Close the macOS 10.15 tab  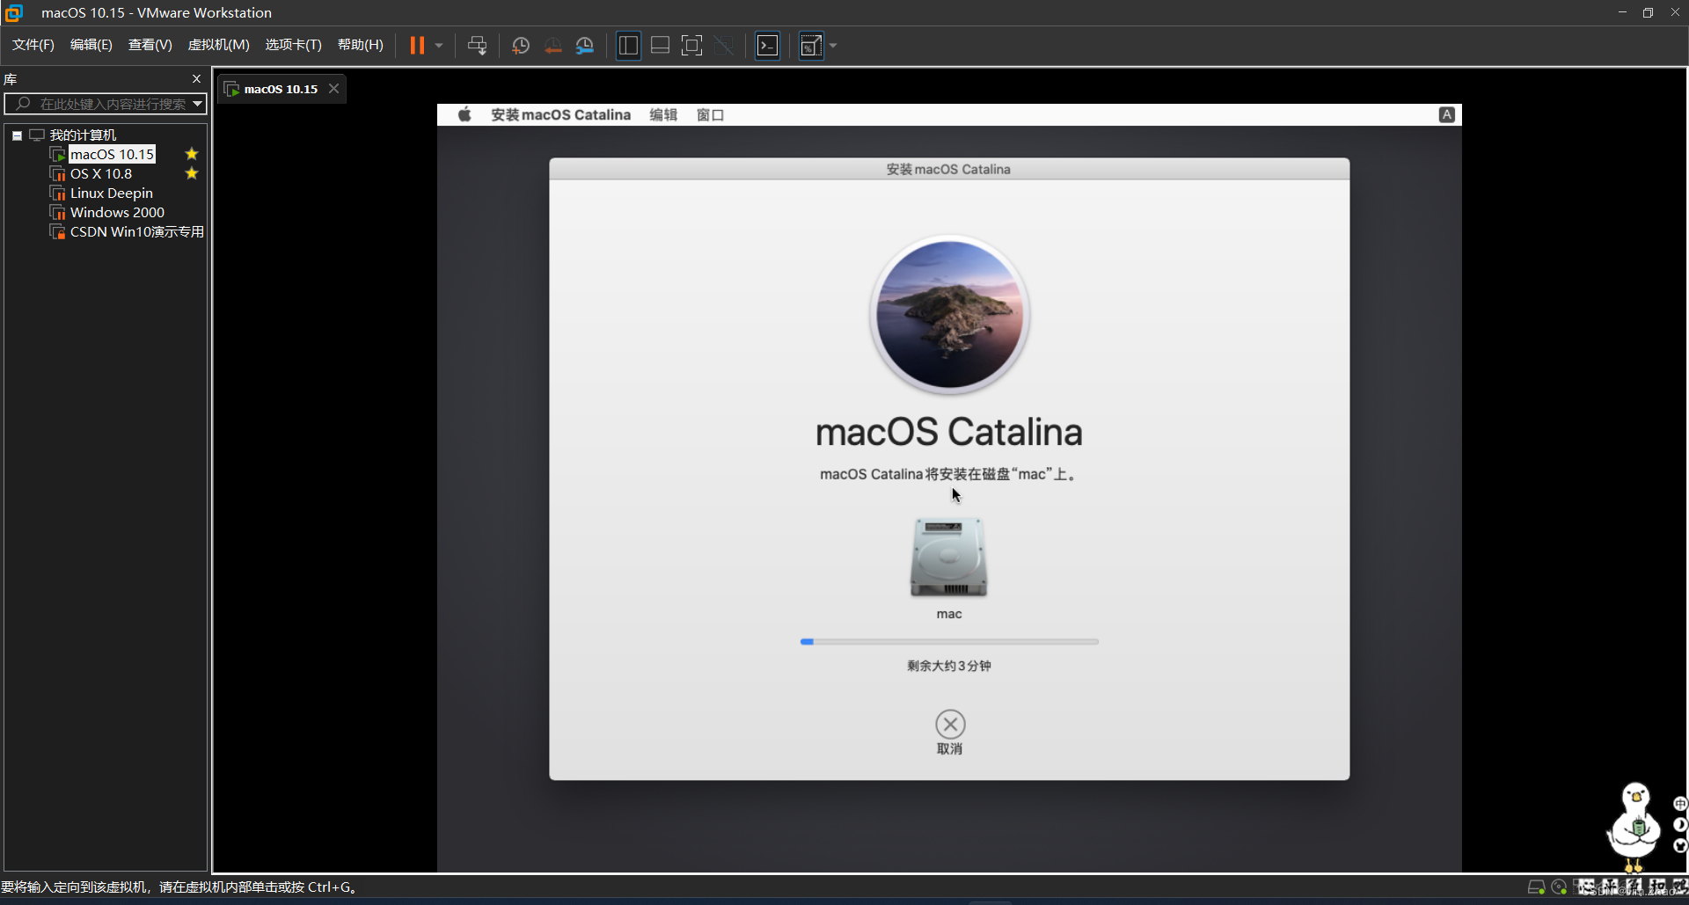[333, 88]
